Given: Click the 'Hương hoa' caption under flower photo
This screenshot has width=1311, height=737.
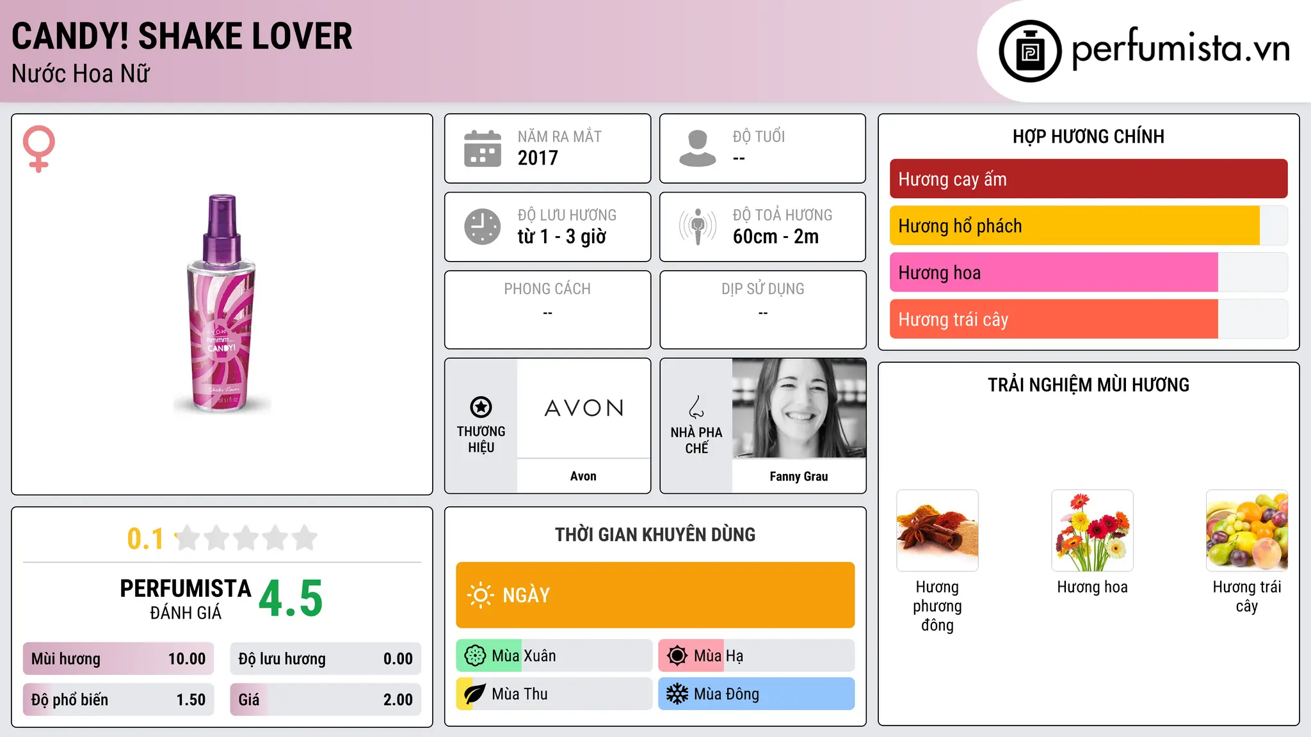Looking at the screenshot, I should click(x=1092, y=587).
